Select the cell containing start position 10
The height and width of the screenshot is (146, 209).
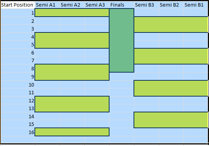coord(18,85)
